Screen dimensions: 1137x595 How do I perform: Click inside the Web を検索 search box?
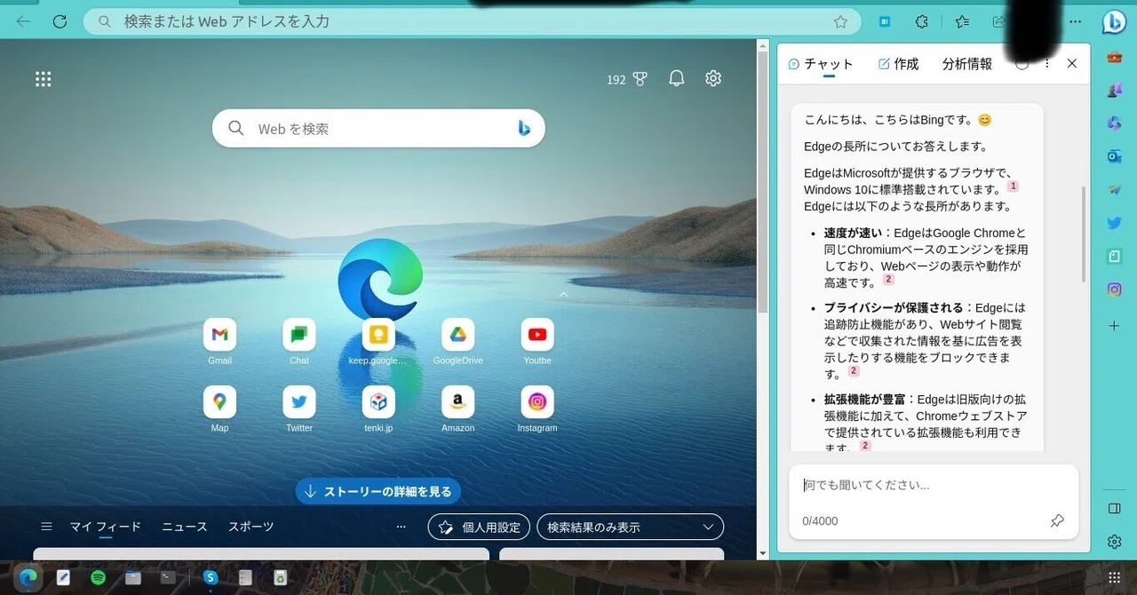378,129
